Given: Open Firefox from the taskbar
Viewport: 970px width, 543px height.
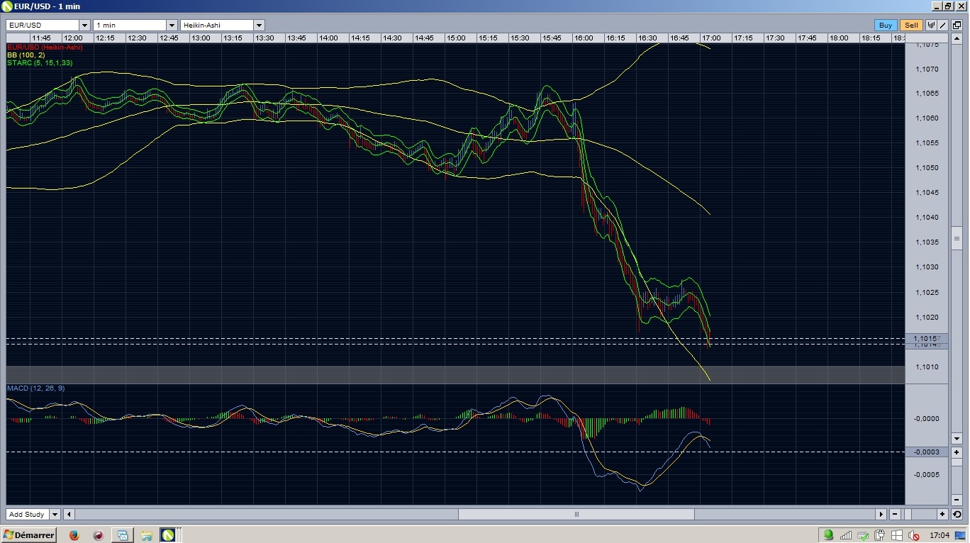Looking at the screenshot, I should [x=74, y=535].
